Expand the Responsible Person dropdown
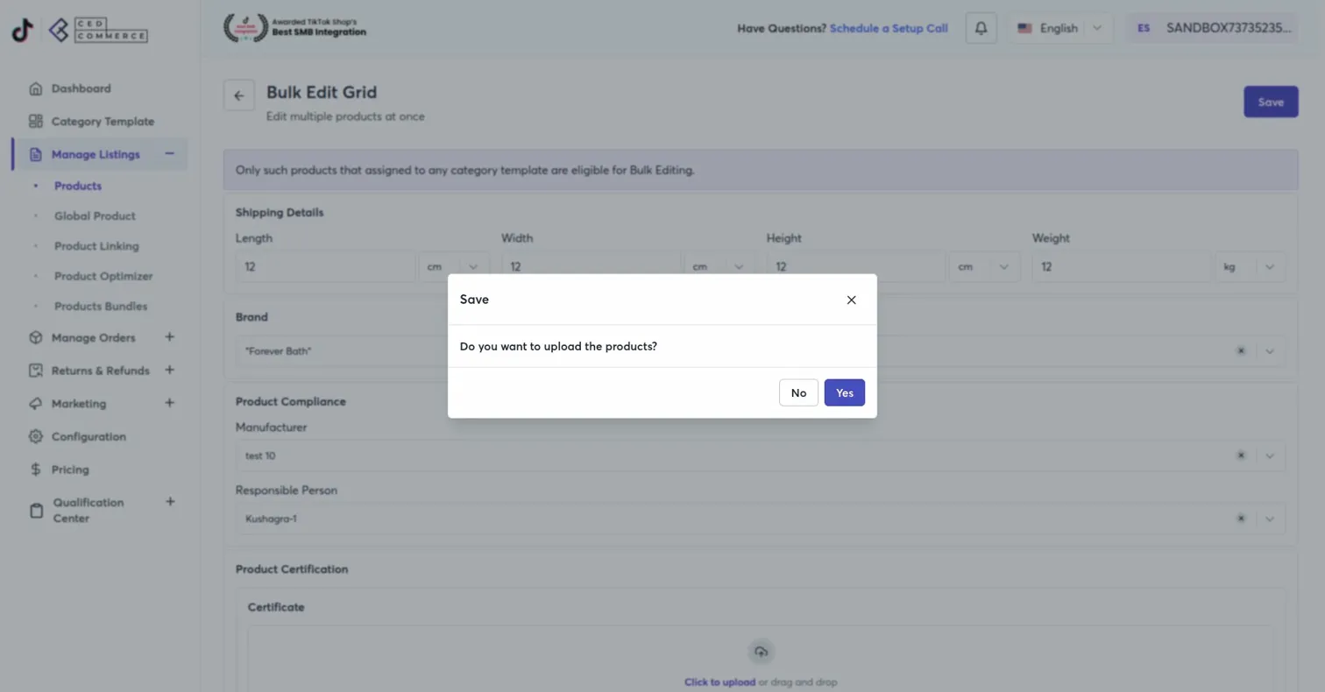The height and width of the screenshot is (692, 1325). (1269, 519)
